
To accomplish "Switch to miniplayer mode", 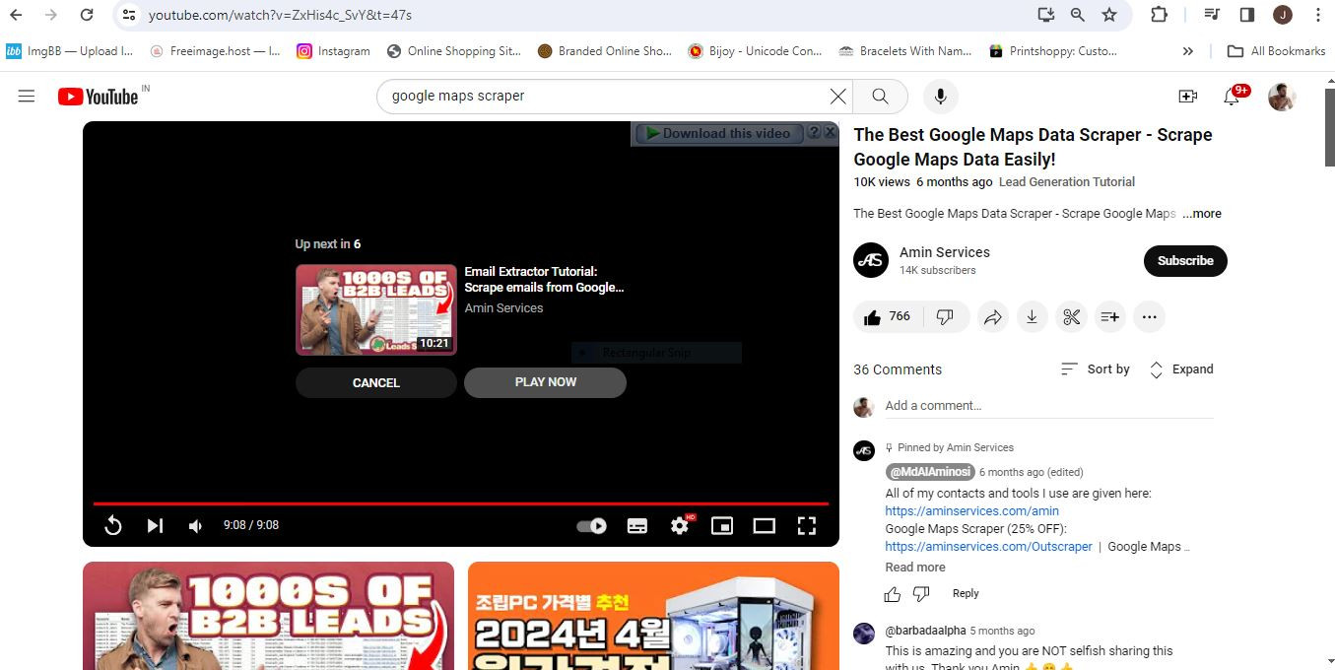I will 722,525.
